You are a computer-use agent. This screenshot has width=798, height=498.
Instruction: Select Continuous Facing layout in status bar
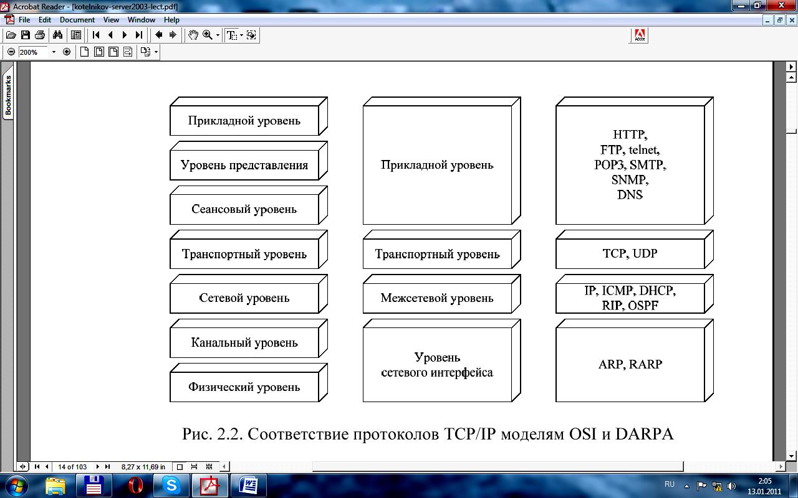(209, 466)
